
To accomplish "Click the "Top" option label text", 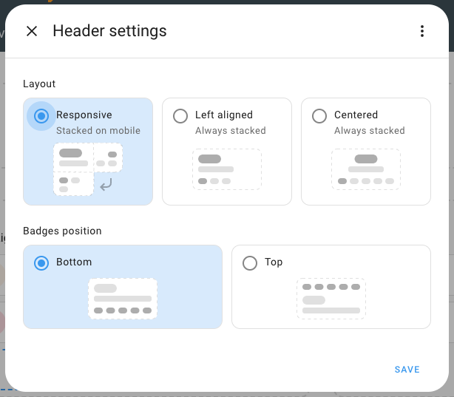I will 274,262.
